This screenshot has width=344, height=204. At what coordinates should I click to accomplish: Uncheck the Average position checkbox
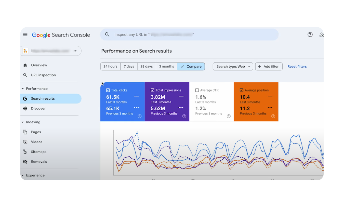coord(242,90)
